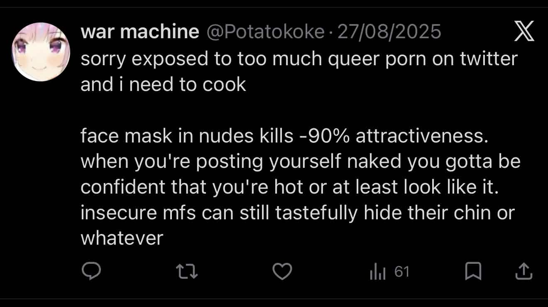
Task: Bookmark the tweet by war machine
Action: (x=473, y=272)
